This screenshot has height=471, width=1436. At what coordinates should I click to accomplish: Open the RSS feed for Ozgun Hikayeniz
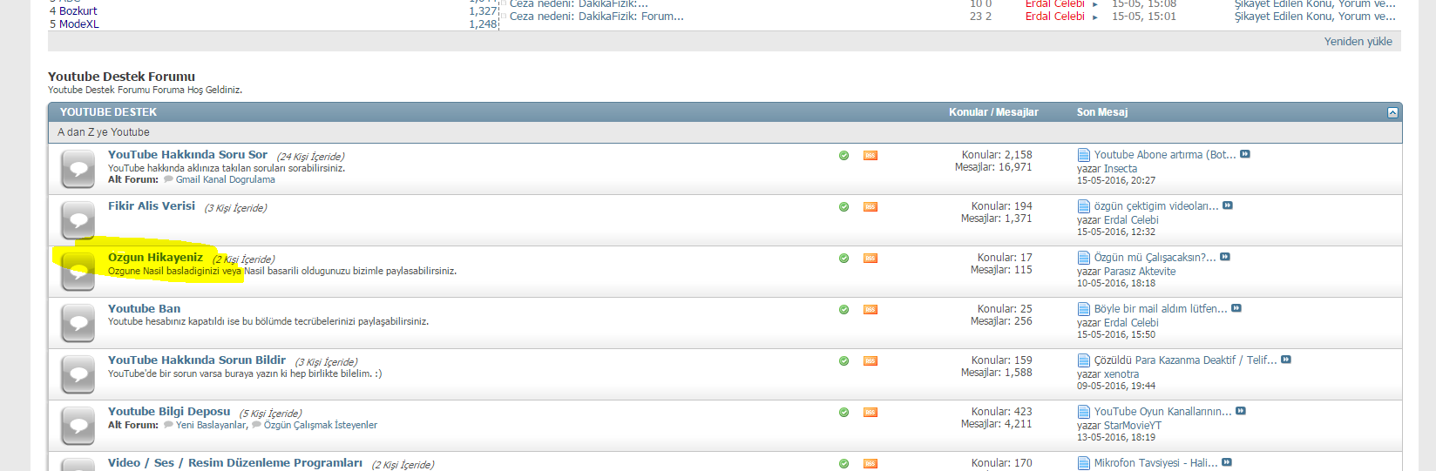click(870, 258)
